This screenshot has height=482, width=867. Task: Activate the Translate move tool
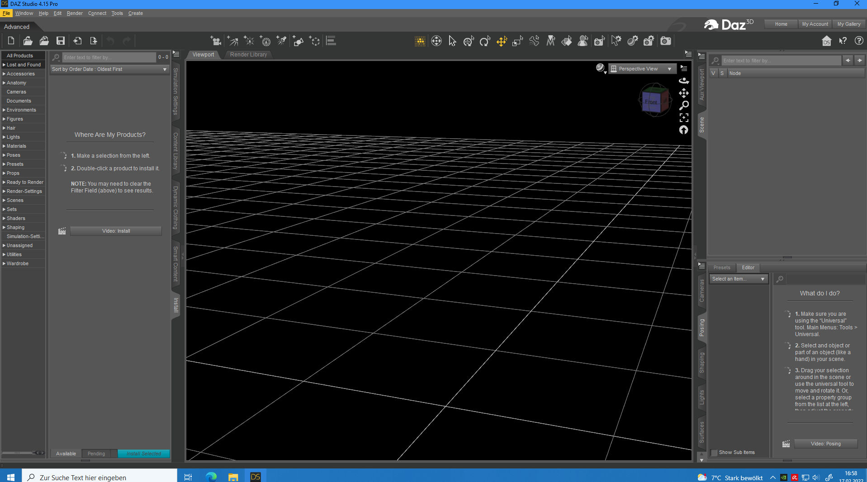(x=501, y=41)
